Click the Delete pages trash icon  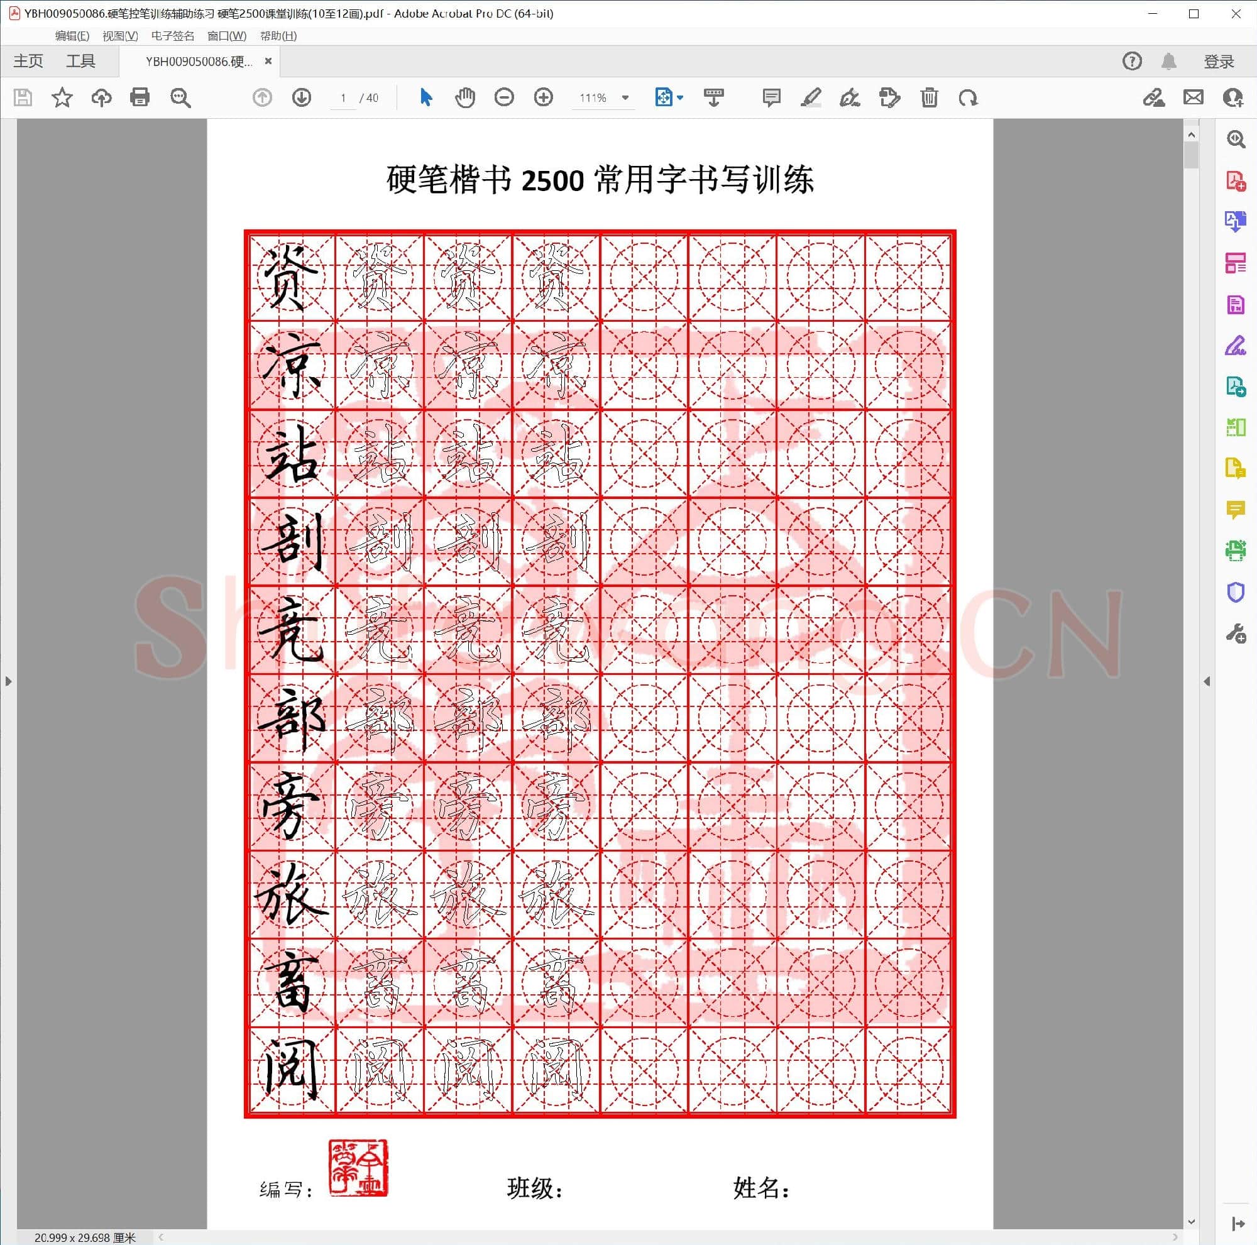tap(928, 97)
